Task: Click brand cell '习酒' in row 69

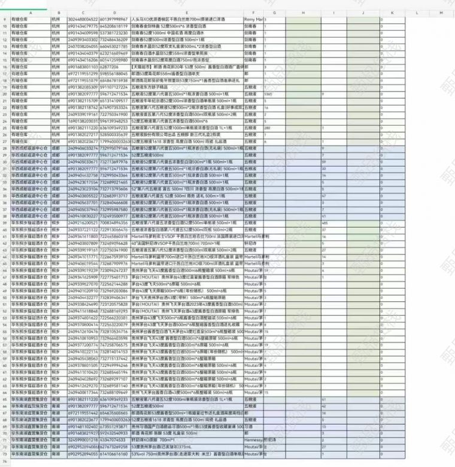Action: coord(253,427)
